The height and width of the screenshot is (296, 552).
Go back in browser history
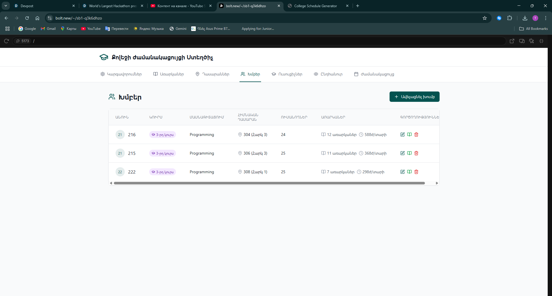pos(6,18)
